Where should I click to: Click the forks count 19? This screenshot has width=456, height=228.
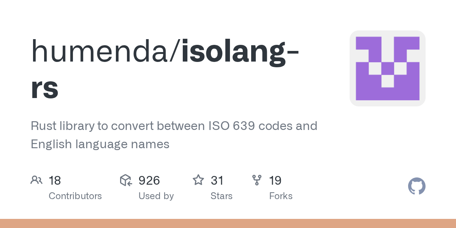pos(275,180)
